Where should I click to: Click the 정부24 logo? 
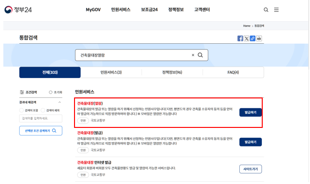tap(18, 10)
